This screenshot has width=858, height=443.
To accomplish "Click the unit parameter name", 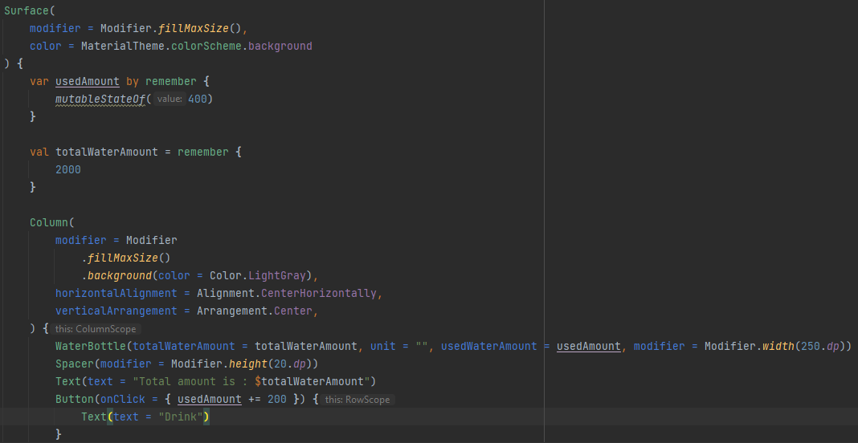I will [x=383, y=346].
